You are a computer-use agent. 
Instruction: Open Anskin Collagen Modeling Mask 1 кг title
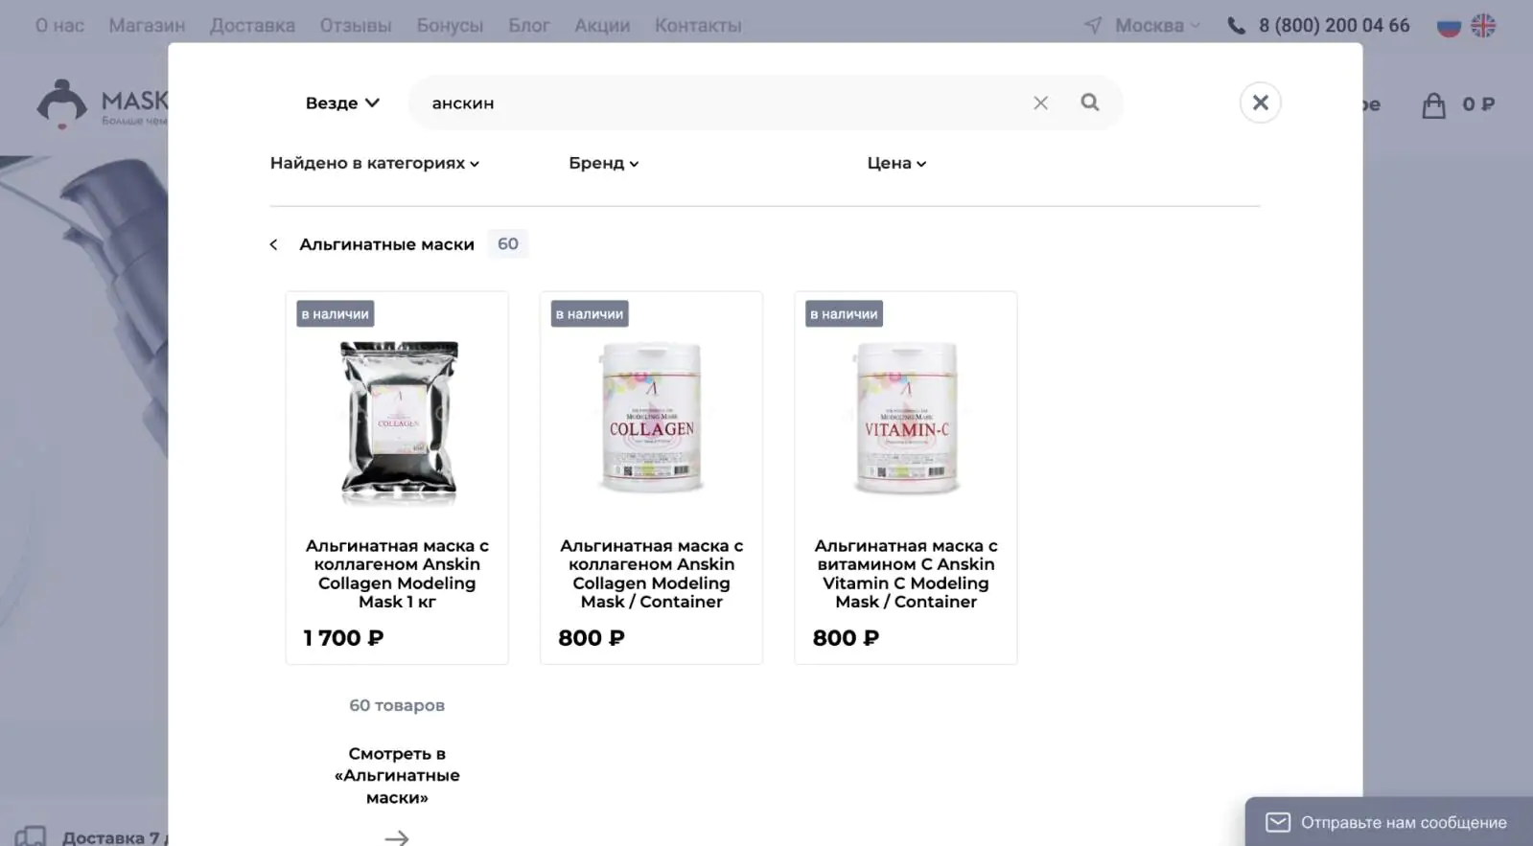tap(397, 574)
